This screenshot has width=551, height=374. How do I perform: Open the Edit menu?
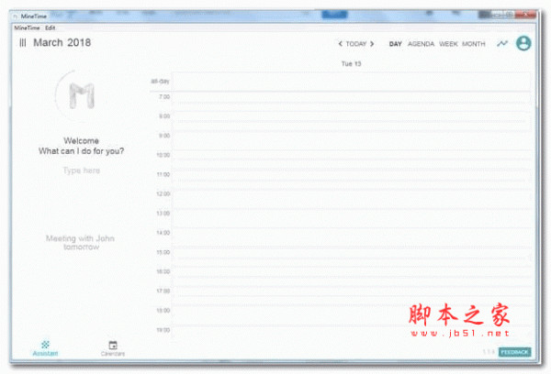[51, 27]
